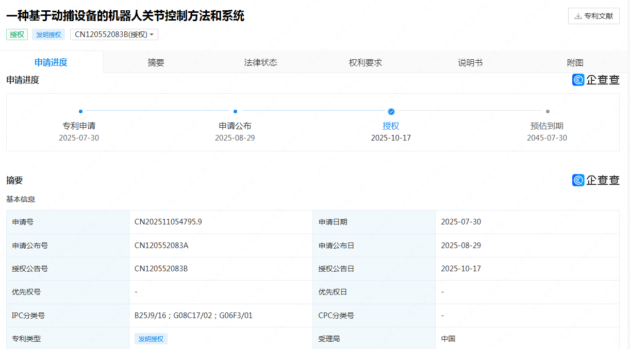Viewport: 630px width, 349px height.
Task: Click the green 授权 status tag
Action: click(17, 34)
